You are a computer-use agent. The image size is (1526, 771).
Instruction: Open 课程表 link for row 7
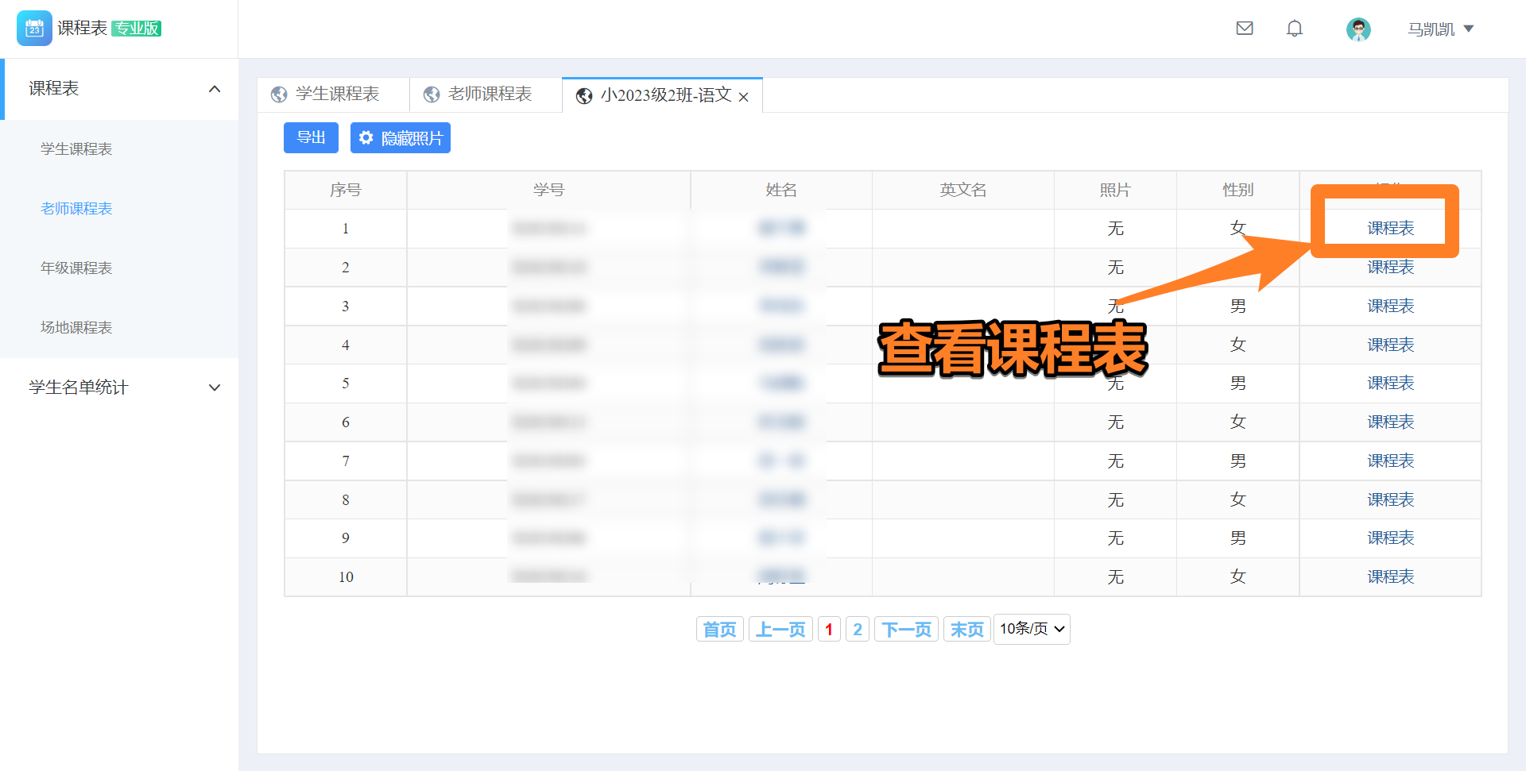point(1390,461)
